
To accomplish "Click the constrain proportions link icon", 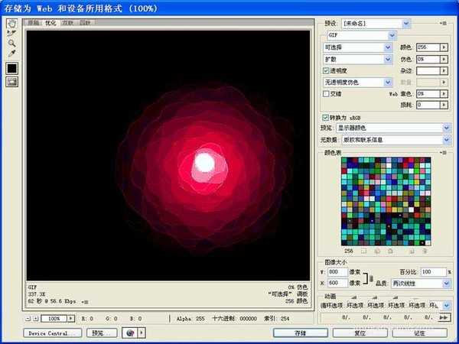I will (373, 277).
